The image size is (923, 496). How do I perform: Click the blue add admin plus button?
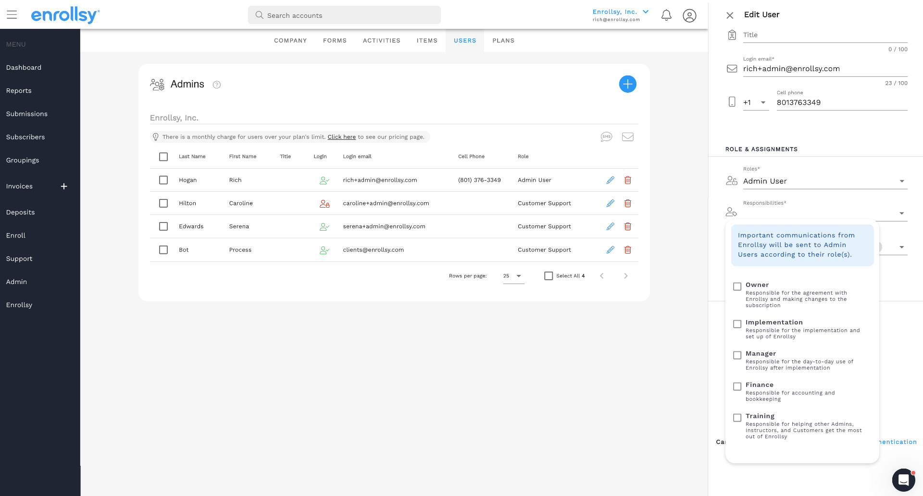pos(627,84)
